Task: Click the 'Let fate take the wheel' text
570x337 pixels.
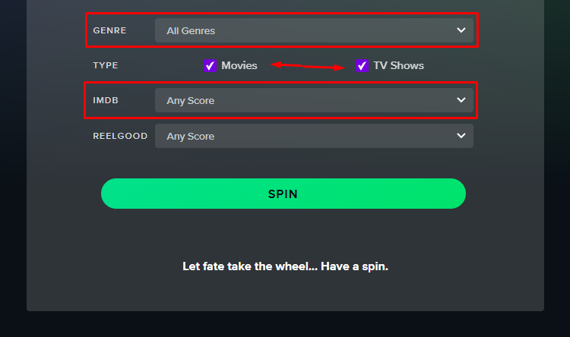Action: 285,266
